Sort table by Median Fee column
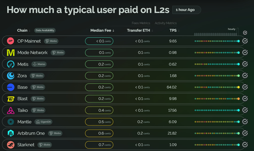Screen dimensions: 254x151 (102, 30)
